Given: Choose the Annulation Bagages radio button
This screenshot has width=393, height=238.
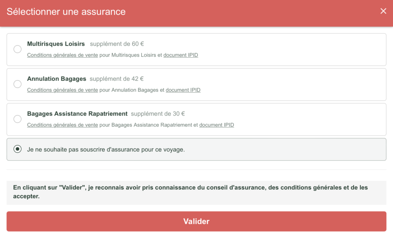Looking at the screenshot, I should [x=18, y=84].
